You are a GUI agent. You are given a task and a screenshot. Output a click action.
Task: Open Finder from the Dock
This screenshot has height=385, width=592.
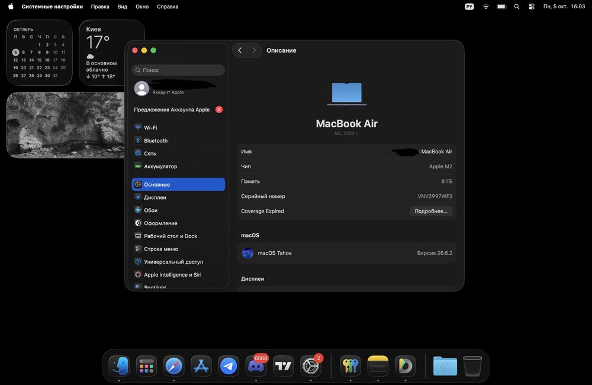click(119, 365)
